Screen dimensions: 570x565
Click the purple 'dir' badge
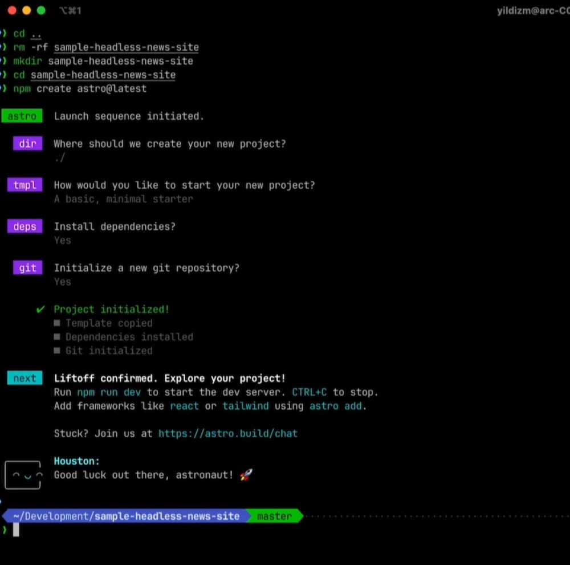tap(27, 143)
